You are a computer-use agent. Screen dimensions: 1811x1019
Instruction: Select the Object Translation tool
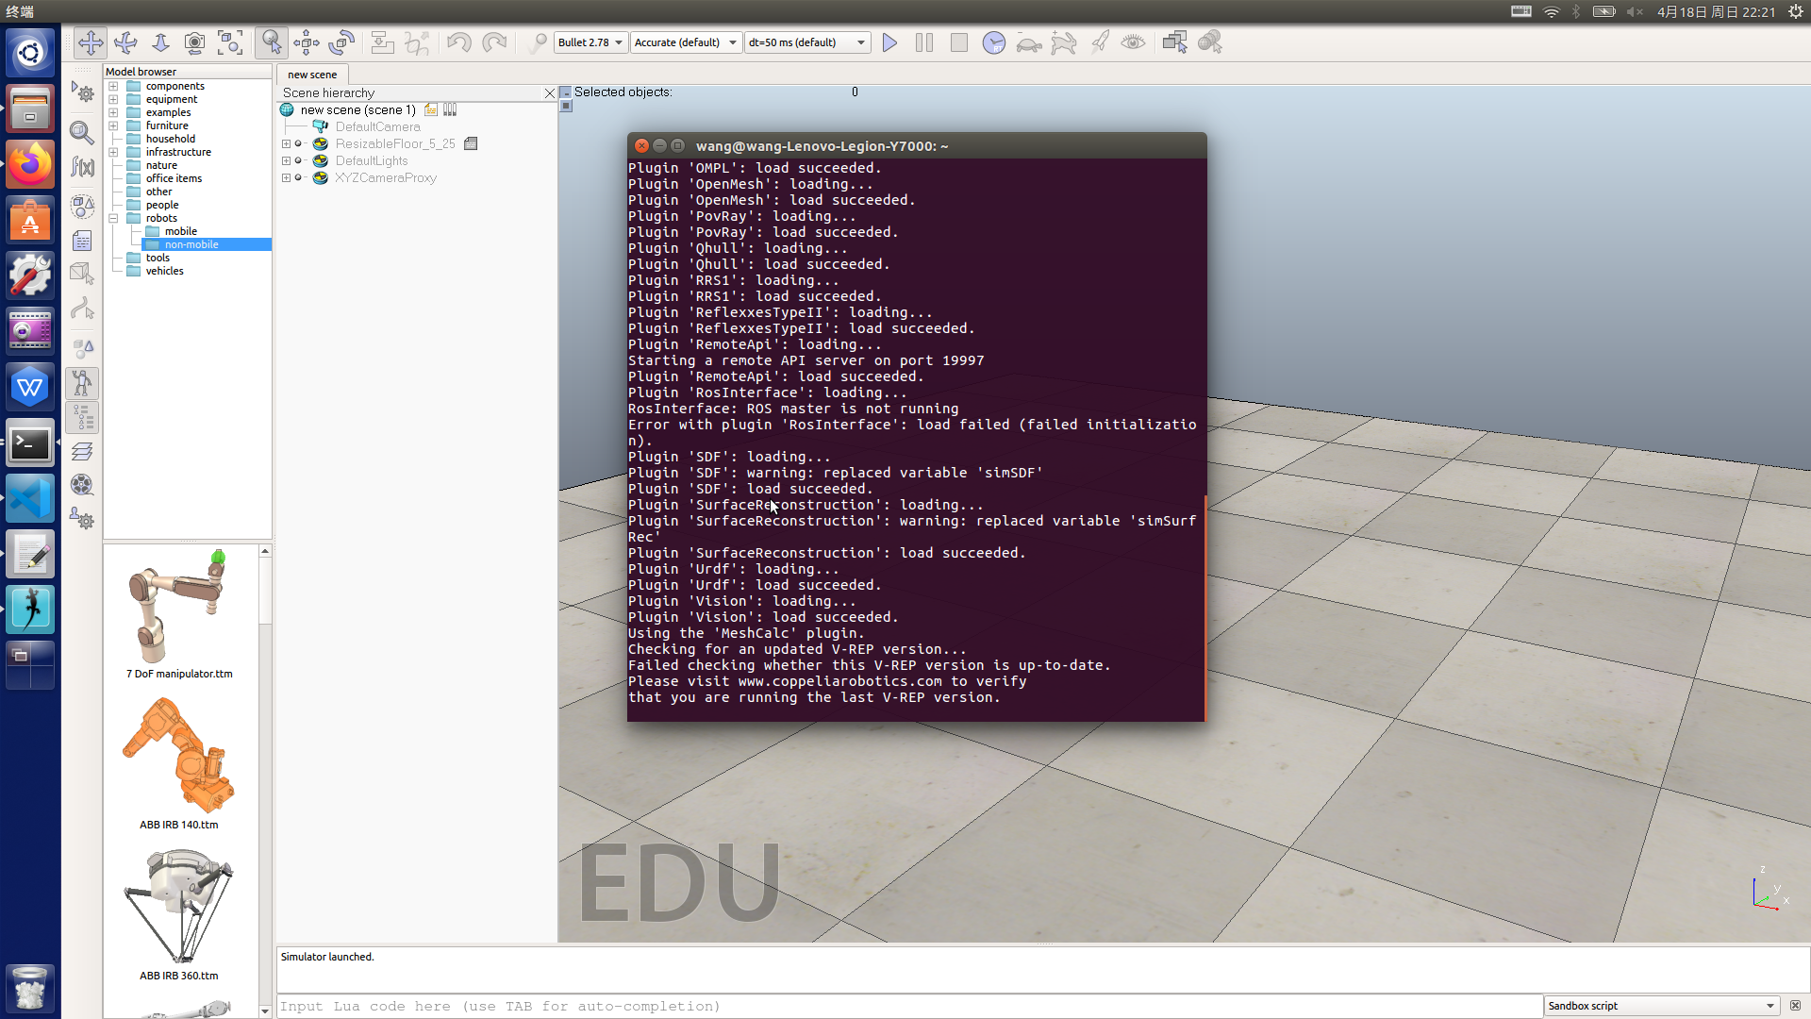(x=307, y=42)
